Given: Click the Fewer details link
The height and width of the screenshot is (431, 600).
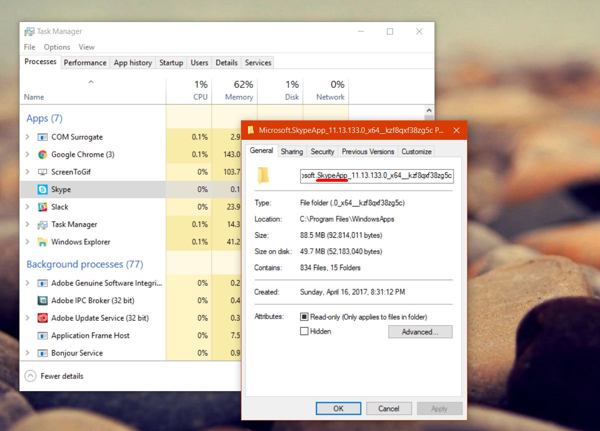Looking at the screenshot, I should tap(62, 376).
